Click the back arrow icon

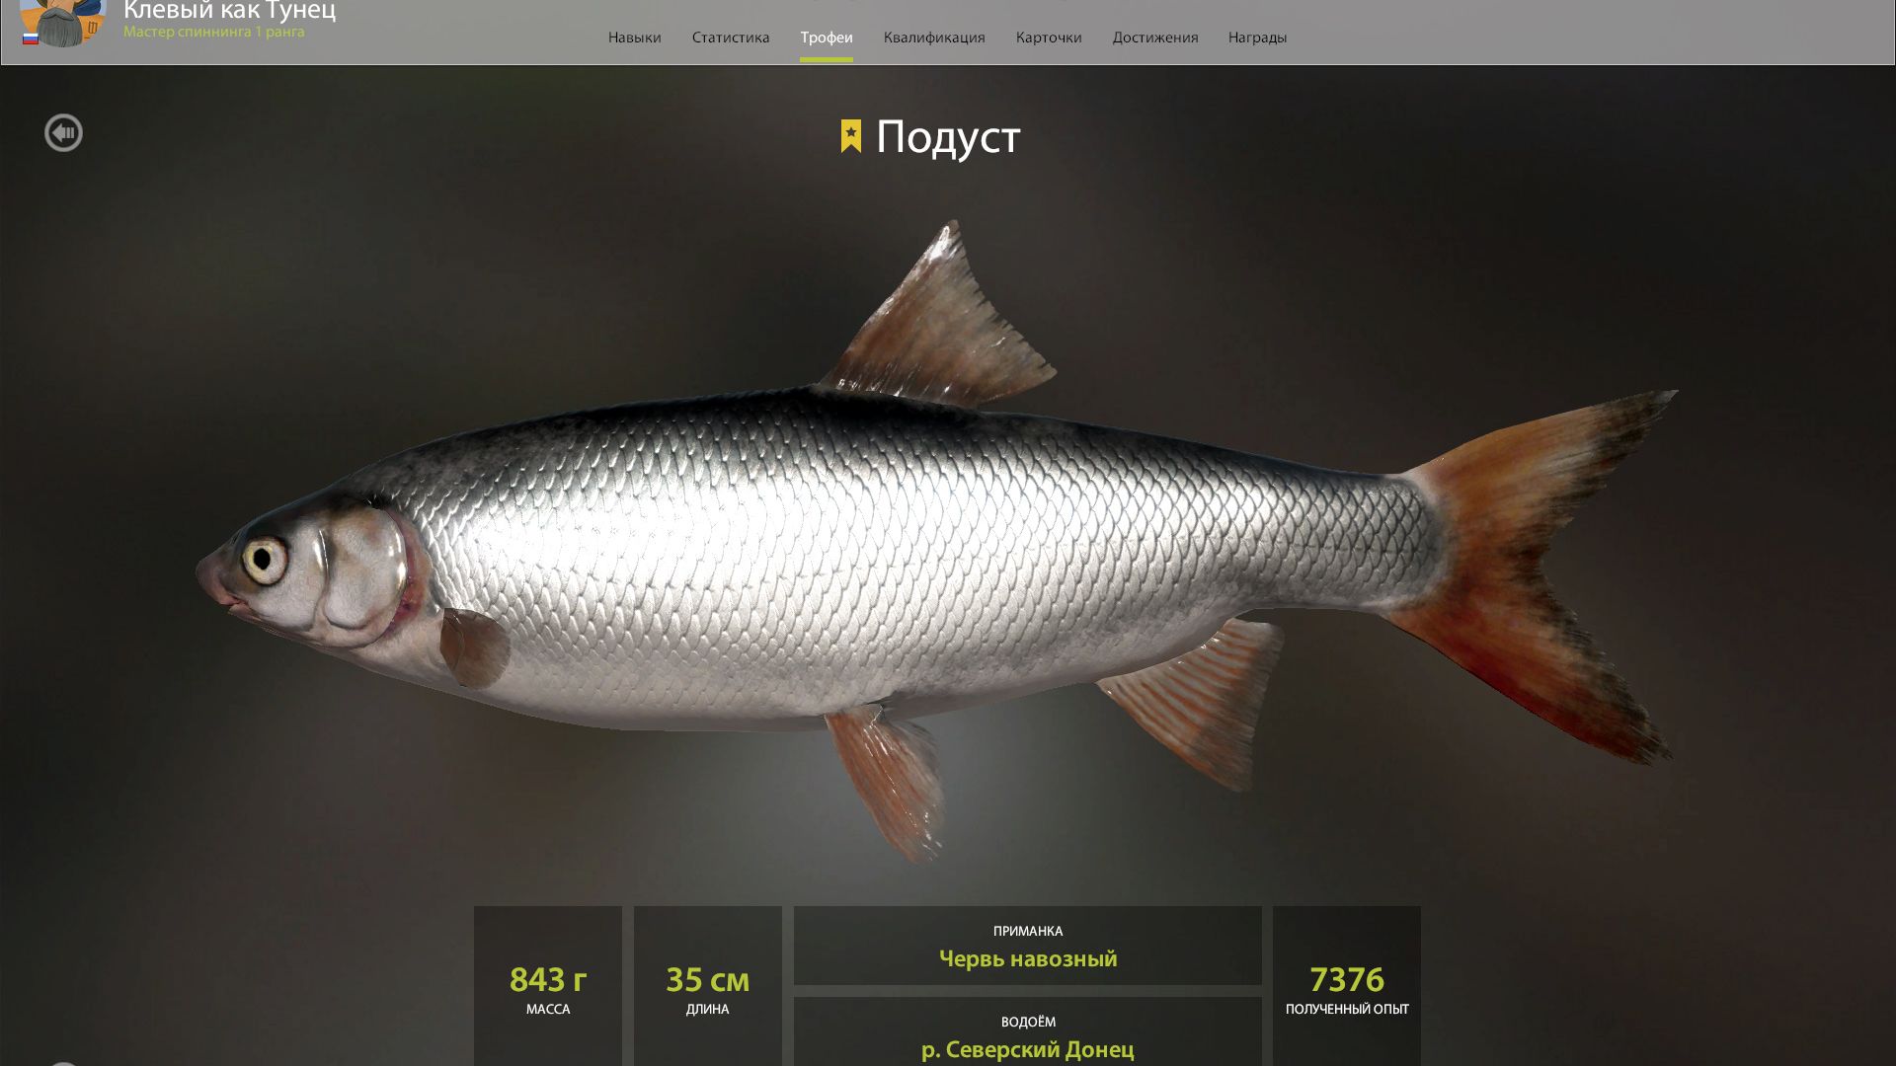pyautogui.click(x=63, y=132)
